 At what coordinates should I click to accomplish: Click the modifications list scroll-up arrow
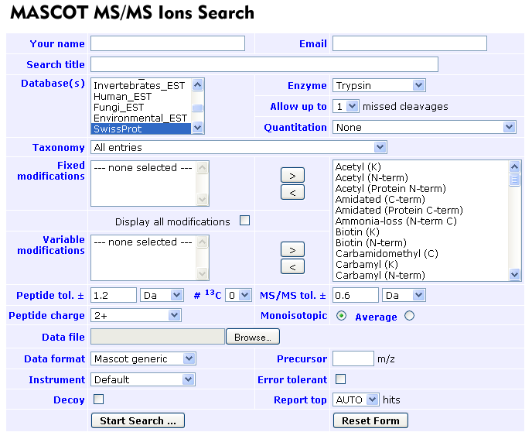pyautogui.click(x=514, y=166)
